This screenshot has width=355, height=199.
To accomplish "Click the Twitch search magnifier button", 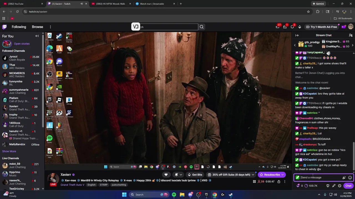I will click(x=202, y=27).
